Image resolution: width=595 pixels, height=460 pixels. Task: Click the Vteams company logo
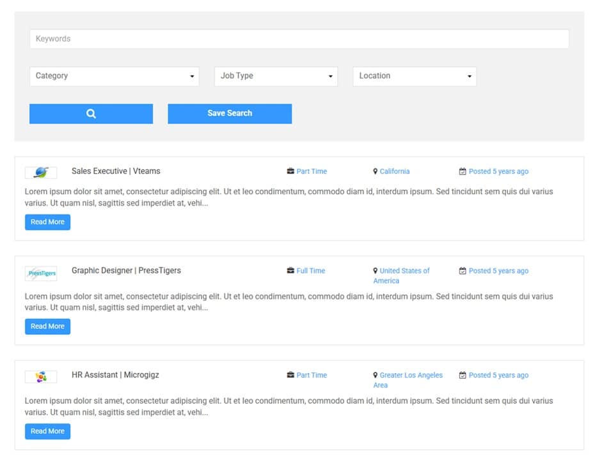(x=41, y=172)
